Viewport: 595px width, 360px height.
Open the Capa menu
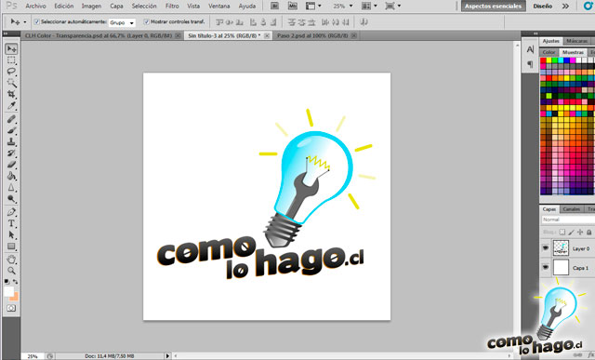[x=116, y=7]
